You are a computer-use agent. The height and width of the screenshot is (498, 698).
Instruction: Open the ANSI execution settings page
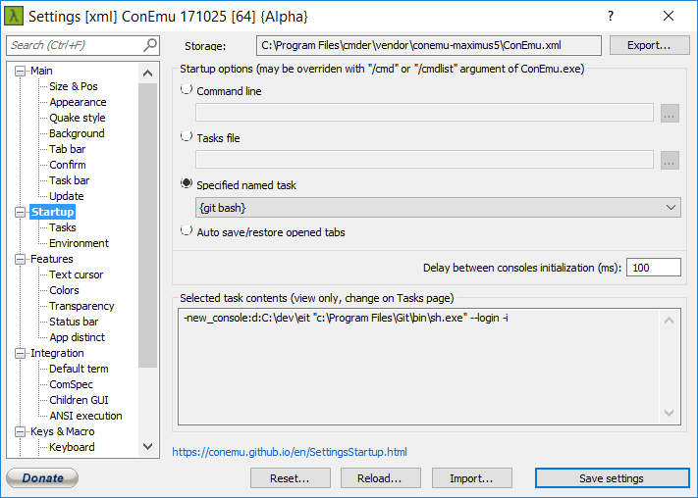pyautogui.click(x=86, y=416)
